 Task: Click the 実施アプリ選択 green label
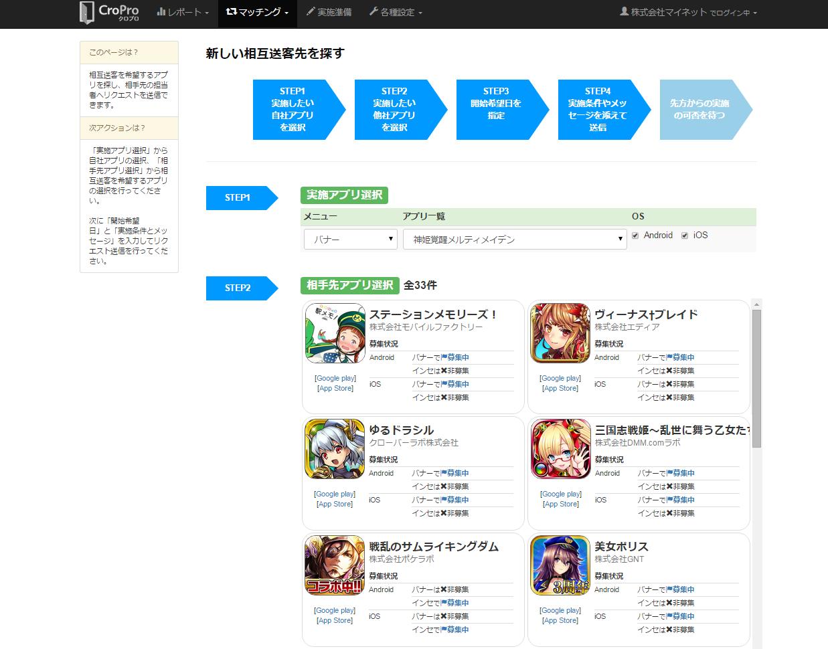click(344, 195)
